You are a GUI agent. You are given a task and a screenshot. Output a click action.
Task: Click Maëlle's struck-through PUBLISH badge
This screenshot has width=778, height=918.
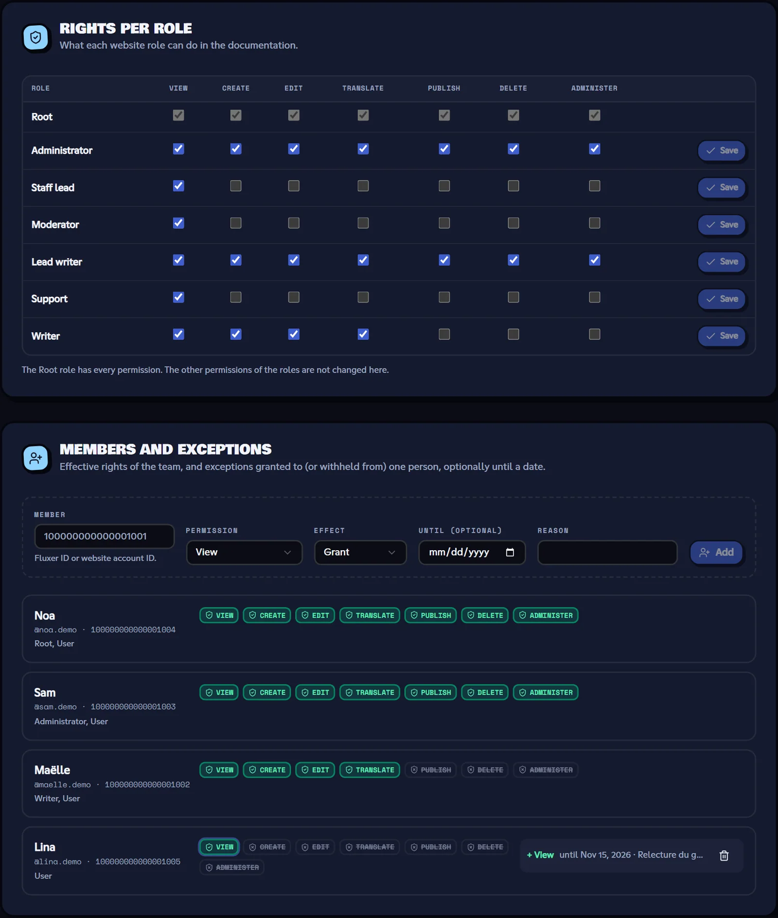[x=430, y=770]
